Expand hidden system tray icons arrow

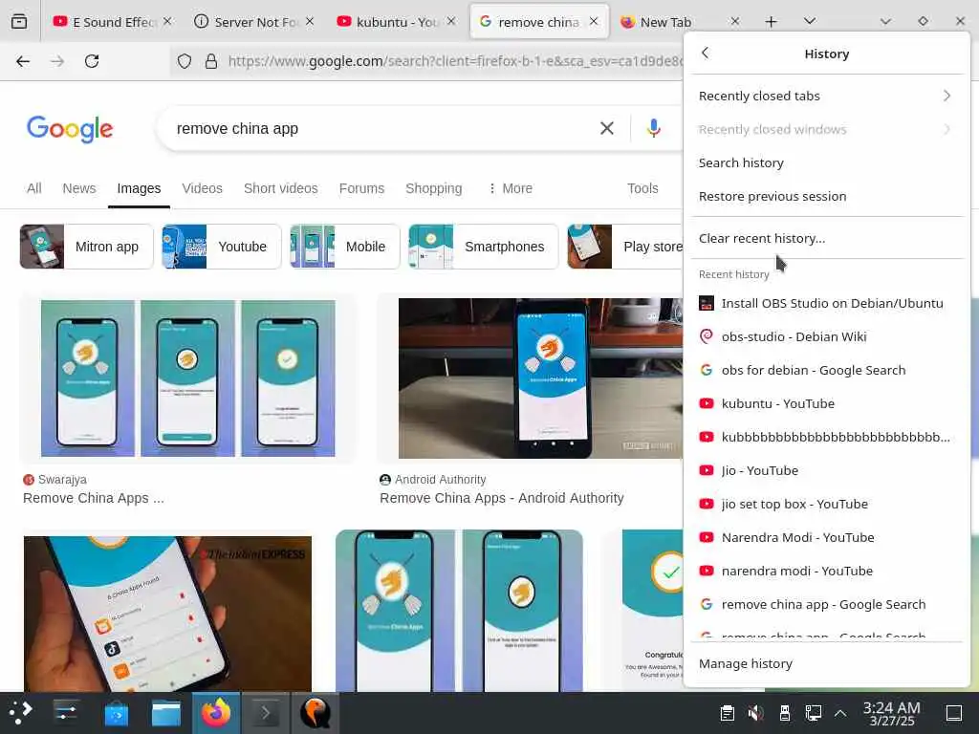click(840, 713)
